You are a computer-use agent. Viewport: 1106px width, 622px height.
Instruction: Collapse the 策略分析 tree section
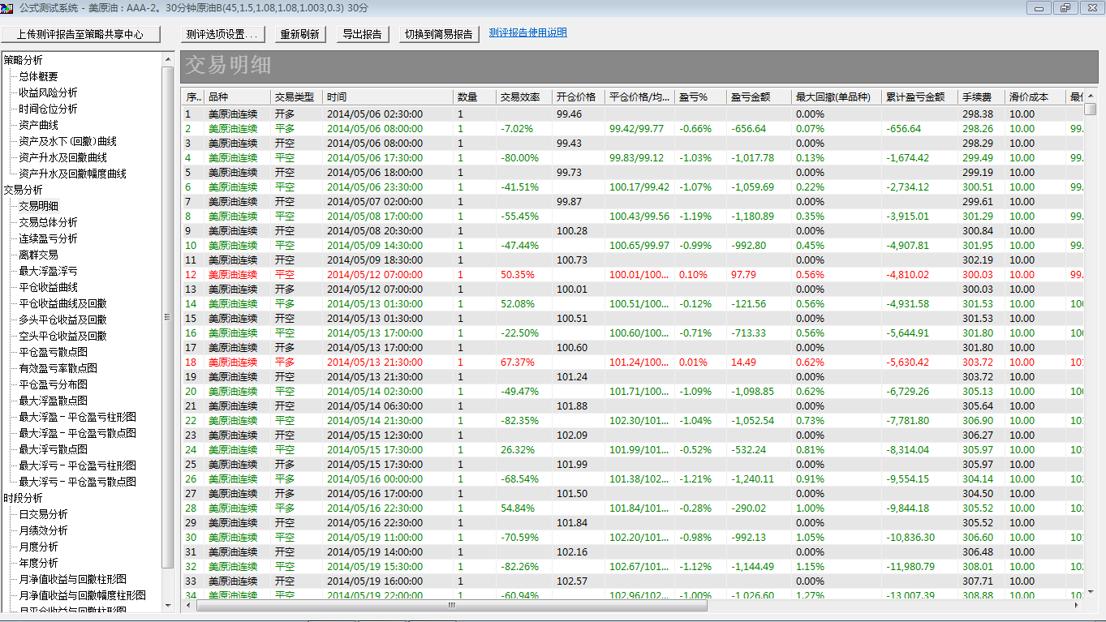pos(23,60)
